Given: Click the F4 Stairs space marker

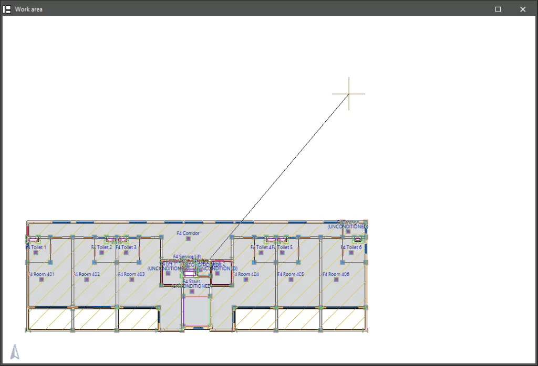Looking at the screenshot, I should pos(191,291).
